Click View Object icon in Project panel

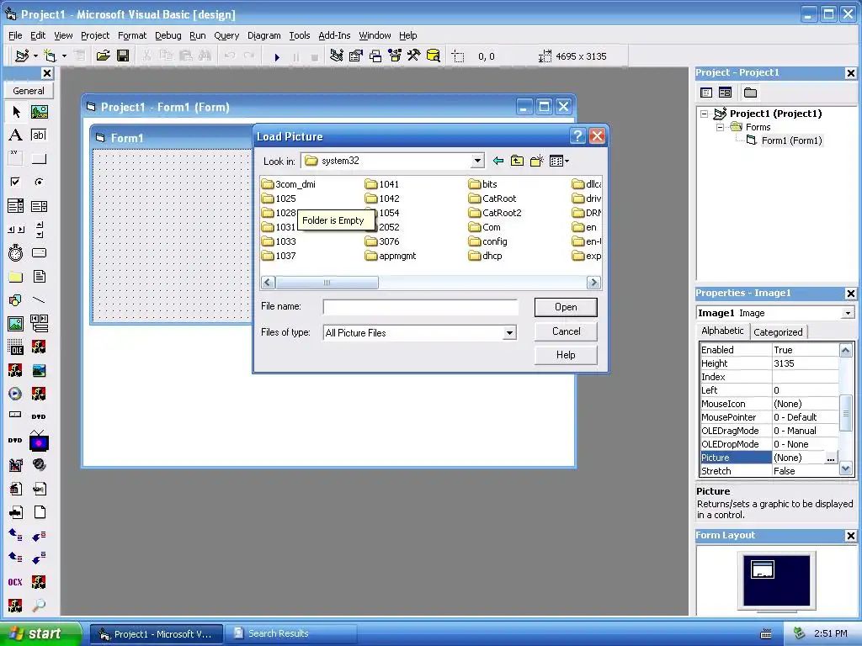tap(725, 93)
